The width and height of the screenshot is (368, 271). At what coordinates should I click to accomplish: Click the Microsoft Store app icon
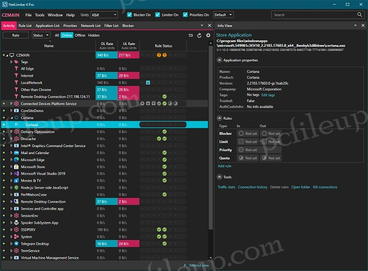click(16, 167)
